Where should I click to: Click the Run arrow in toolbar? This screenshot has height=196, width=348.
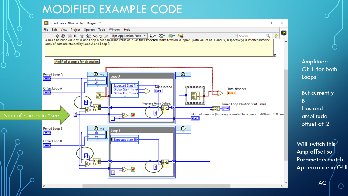pyautogui.click(x=57, y=36)
